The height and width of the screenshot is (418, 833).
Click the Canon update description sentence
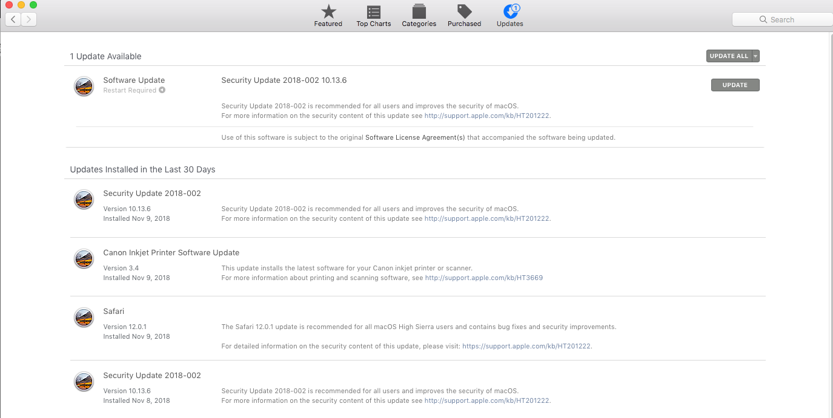point(347,268)
